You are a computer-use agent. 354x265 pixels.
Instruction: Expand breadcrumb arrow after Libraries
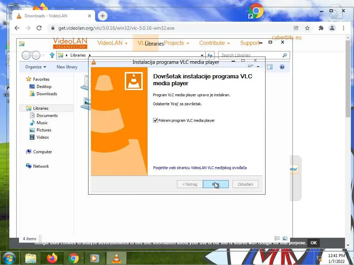(x=90, y=55)
